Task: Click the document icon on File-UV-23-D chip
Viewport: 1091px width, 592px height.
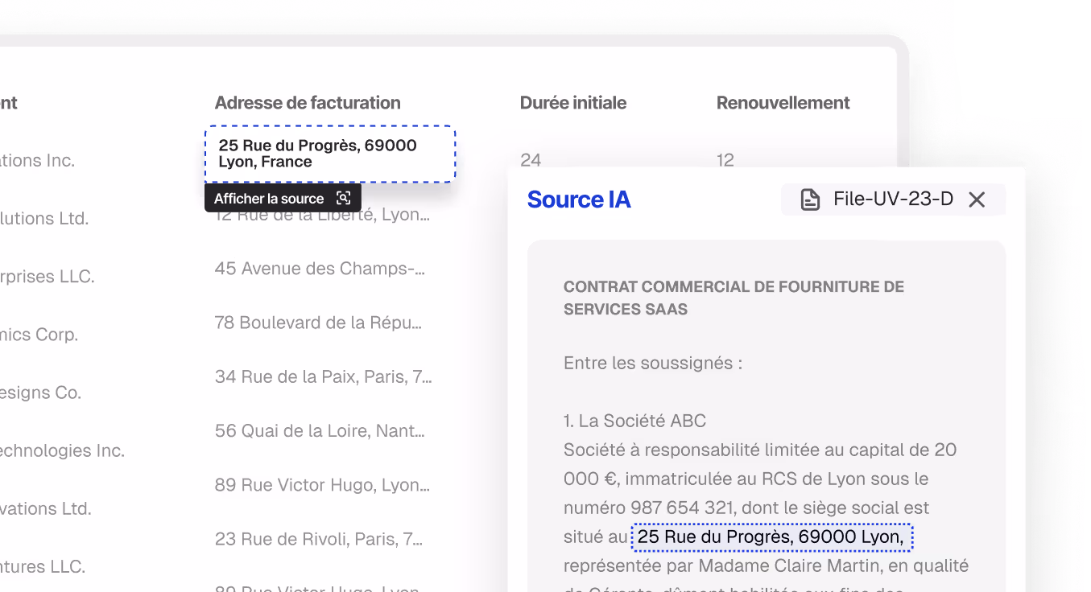Action: tap(808, 199)
